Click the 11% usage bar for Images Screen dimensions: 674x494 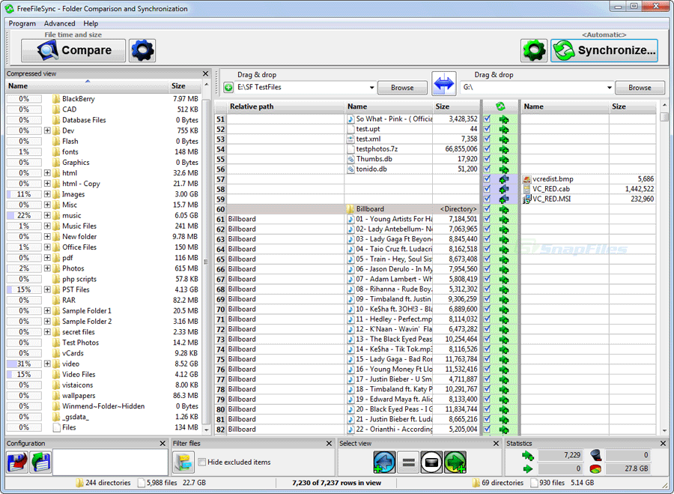click(24, 194)
